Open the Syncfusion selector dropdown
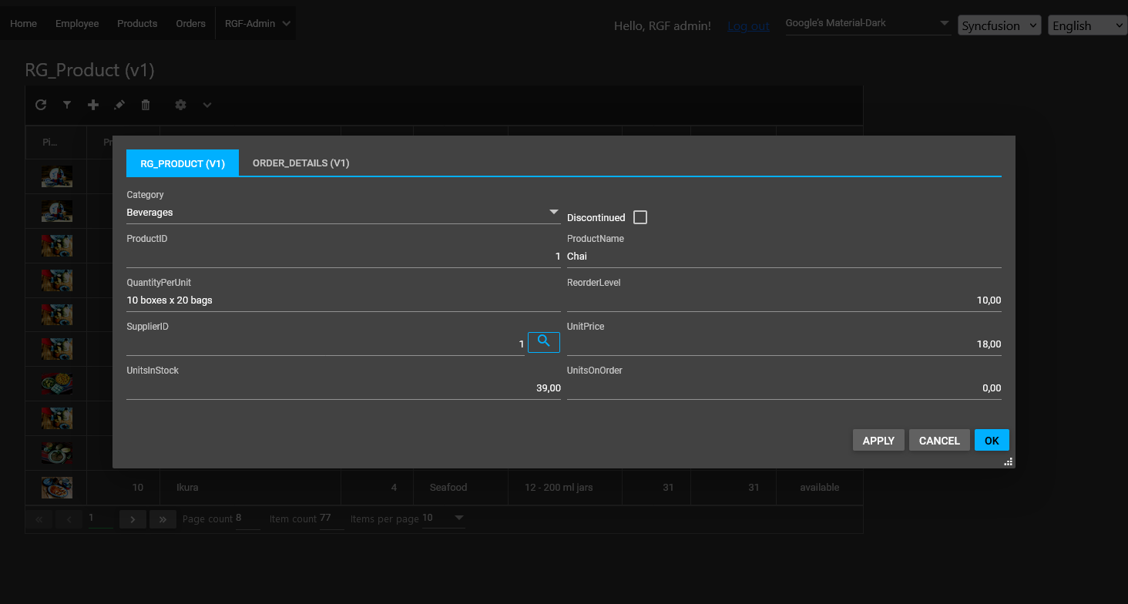The image size is (1128, 604). click(999, 25)
